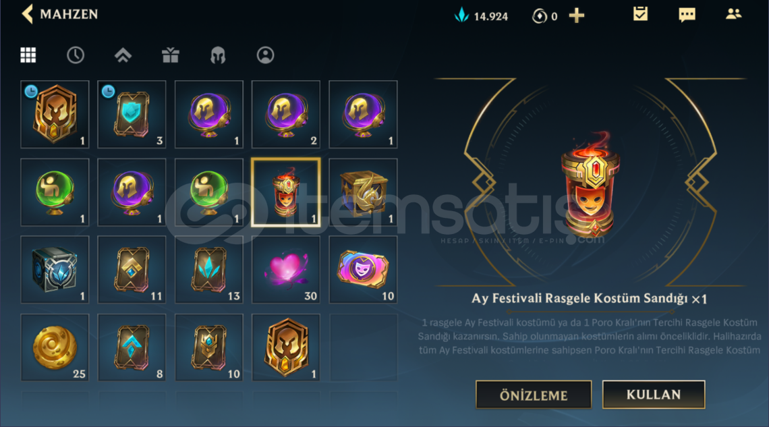Switch to the time-limited clock filter tab
Image resolution: width=769 pixels, height=427 pixels.
(75, 55)
